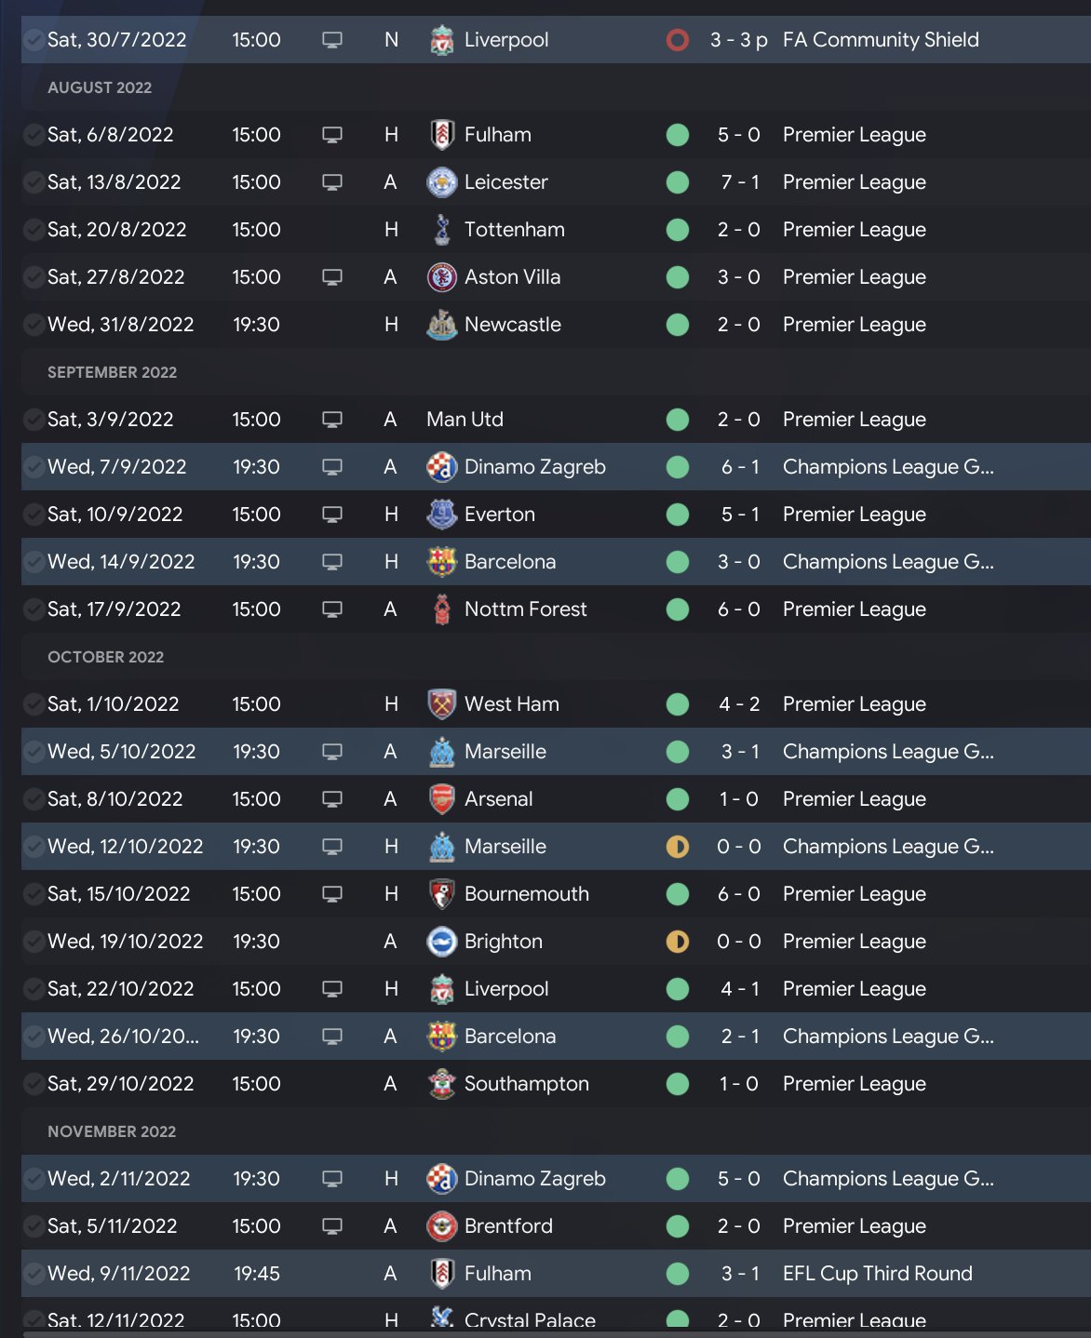Toggle the checkmark beside Sat, 3/9/2022 fixture
The image size is (1091, 1338).
[34, 420]
